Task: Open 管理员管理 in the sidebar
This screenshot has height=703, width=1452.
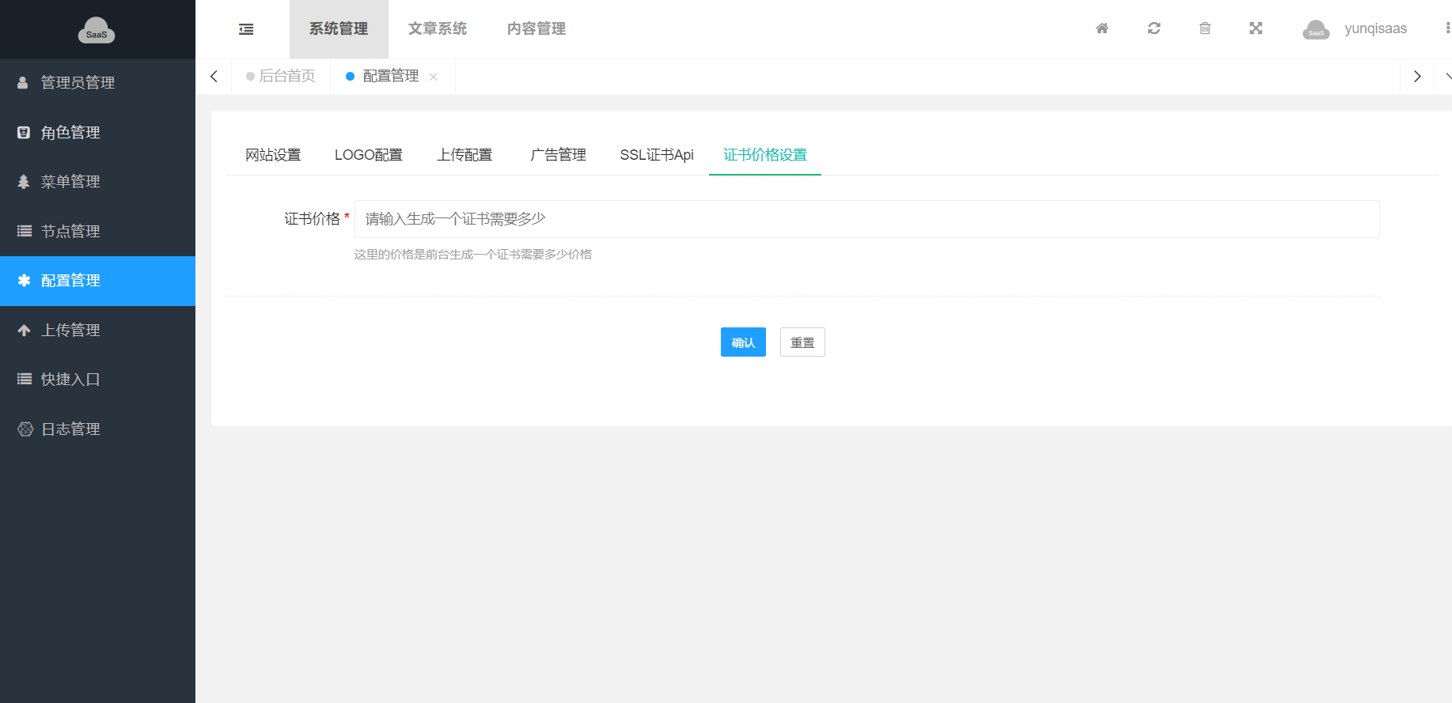Action: tap(97, 83)
